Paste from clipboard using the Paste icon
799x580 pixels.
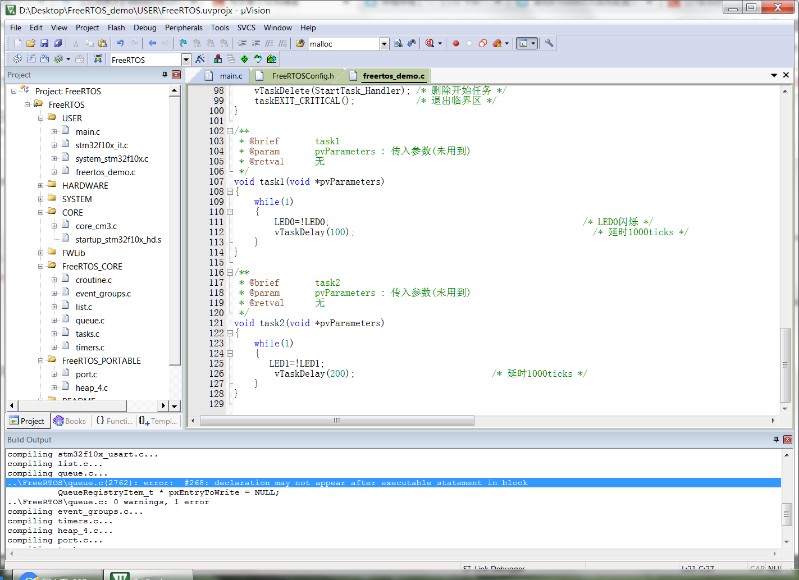point(103,43)
